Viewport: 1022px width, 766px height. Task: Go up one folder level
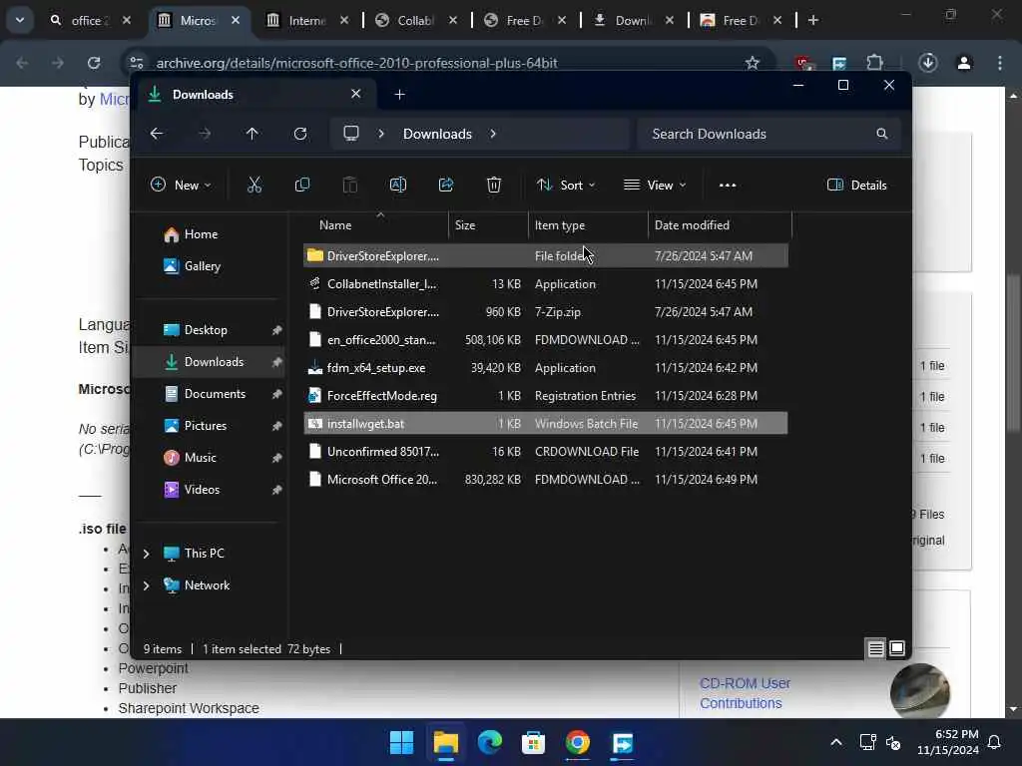[x=253, y=134]
